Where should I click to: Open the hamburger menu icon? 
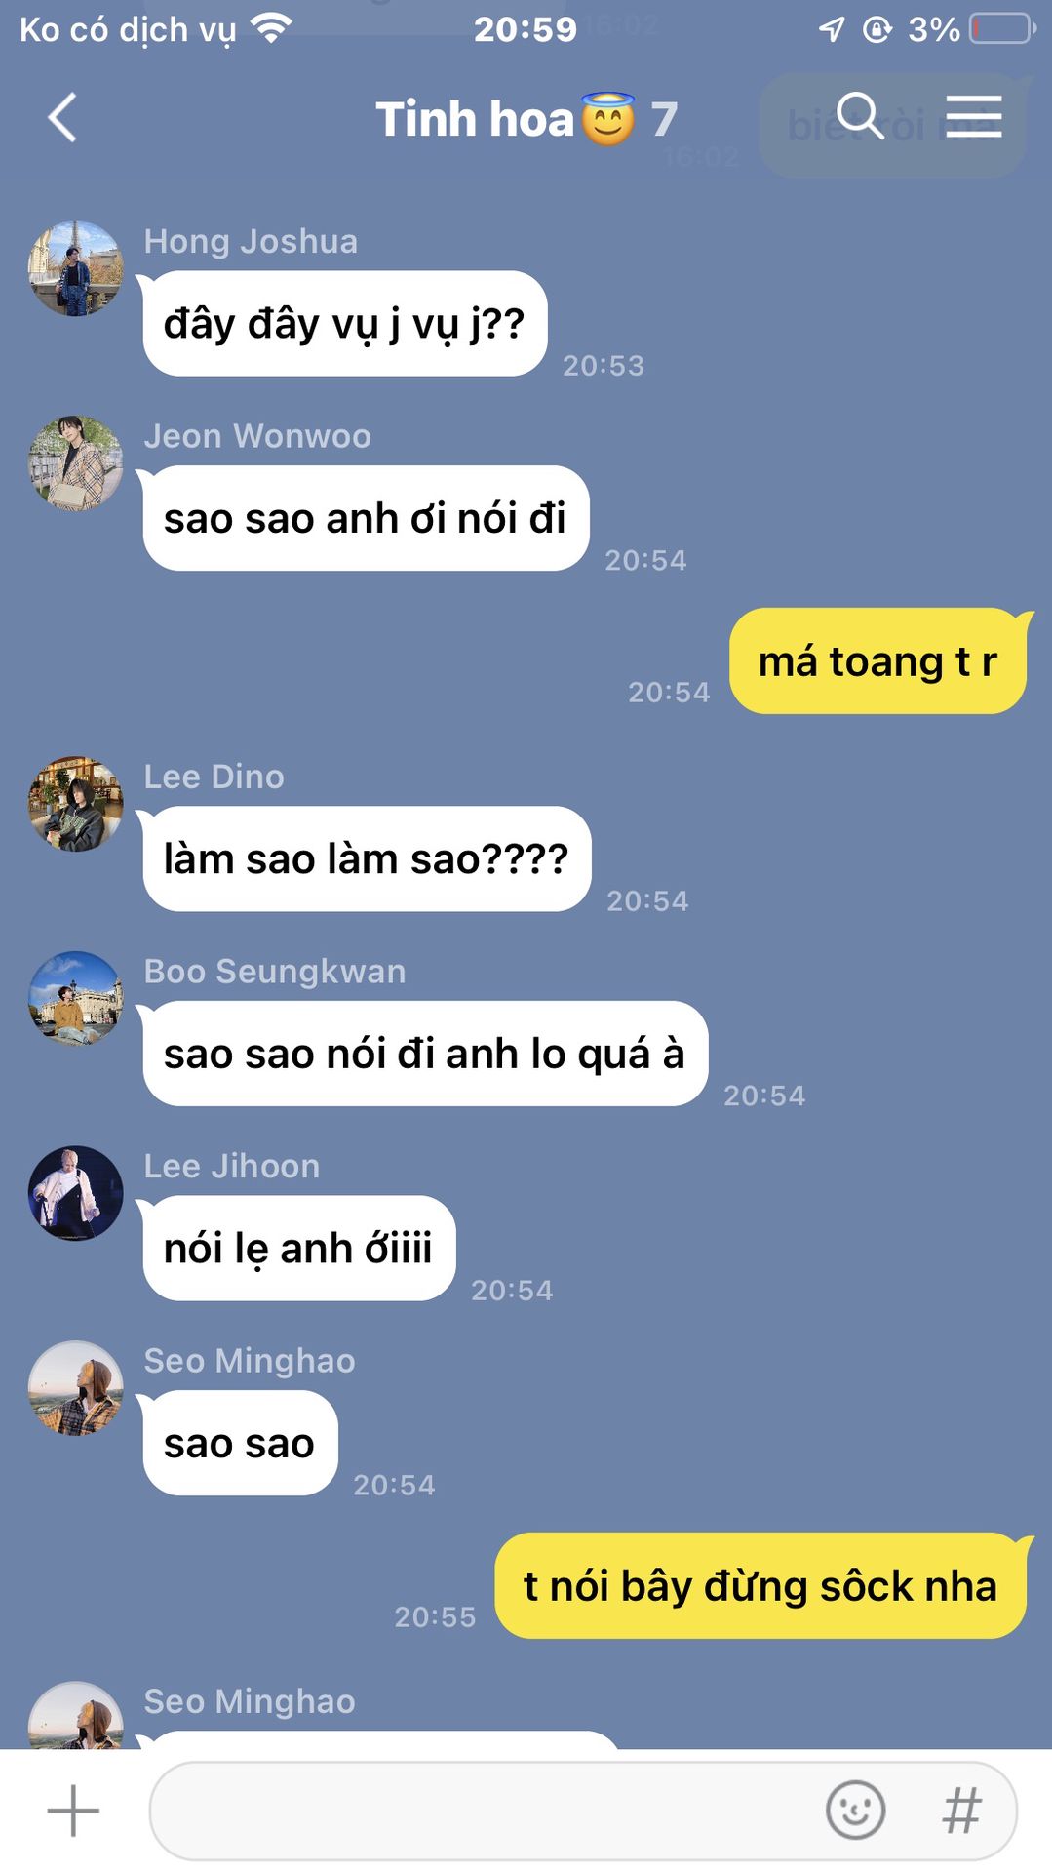973,117
